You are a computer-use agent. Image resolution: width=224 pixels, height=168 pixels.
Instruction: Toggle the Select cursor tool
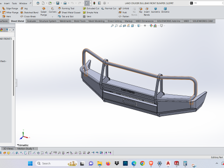pos(87,3)
